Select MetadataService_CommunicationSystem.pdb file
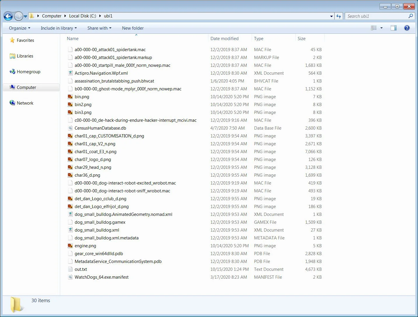Screen dimensions: 418x317 point(118,262)
